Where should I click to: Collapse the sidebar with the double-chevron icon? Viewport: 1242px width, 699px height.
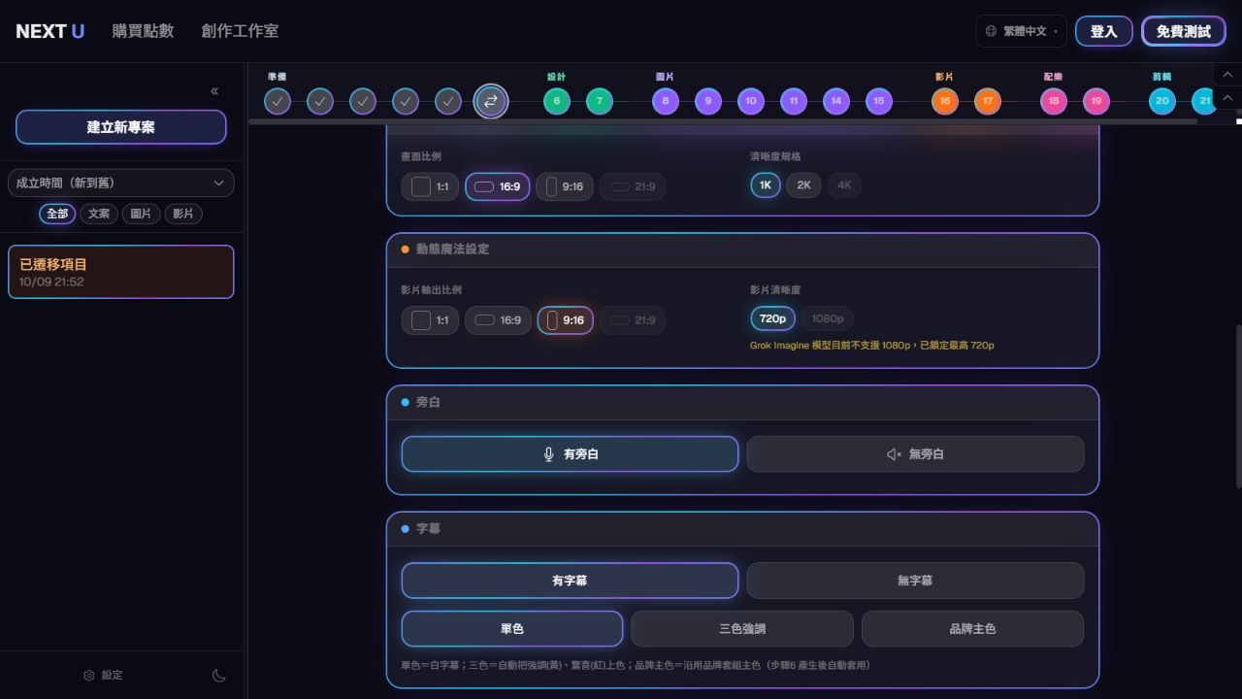(x=214, y=91)
